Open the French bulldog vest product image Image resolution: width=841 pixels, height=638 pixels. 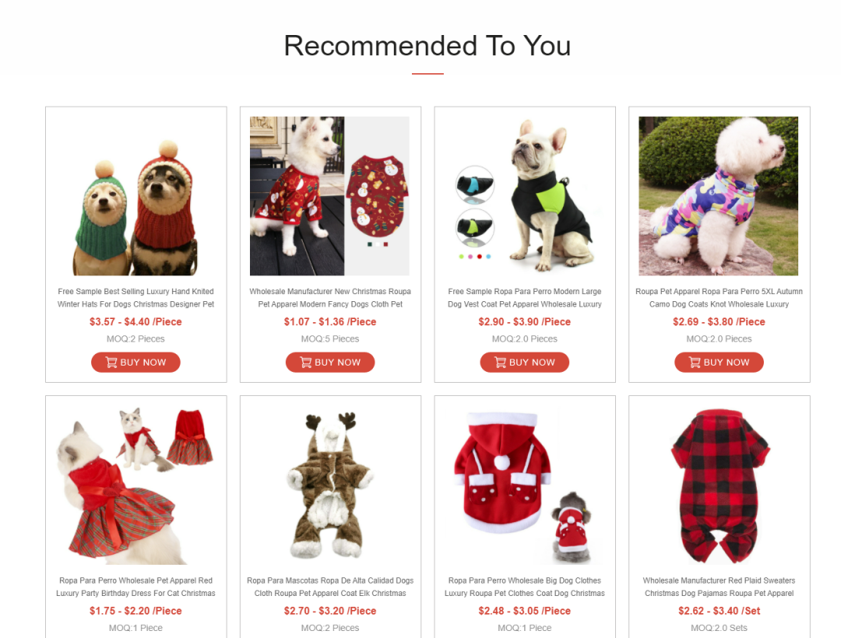525,196
